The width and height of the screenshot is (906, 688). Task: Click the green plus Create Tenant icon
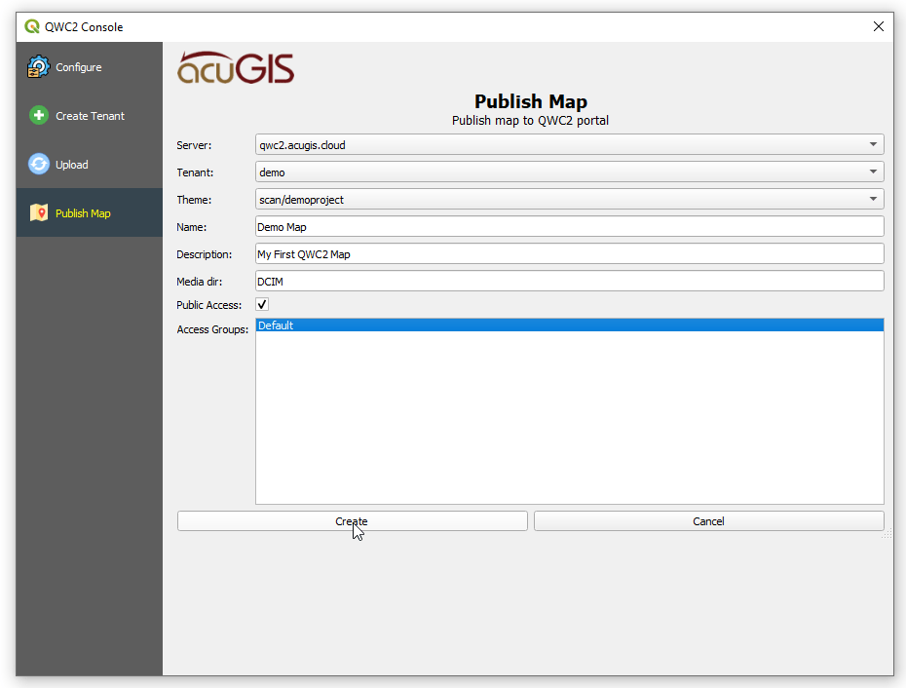click(38, 116)
